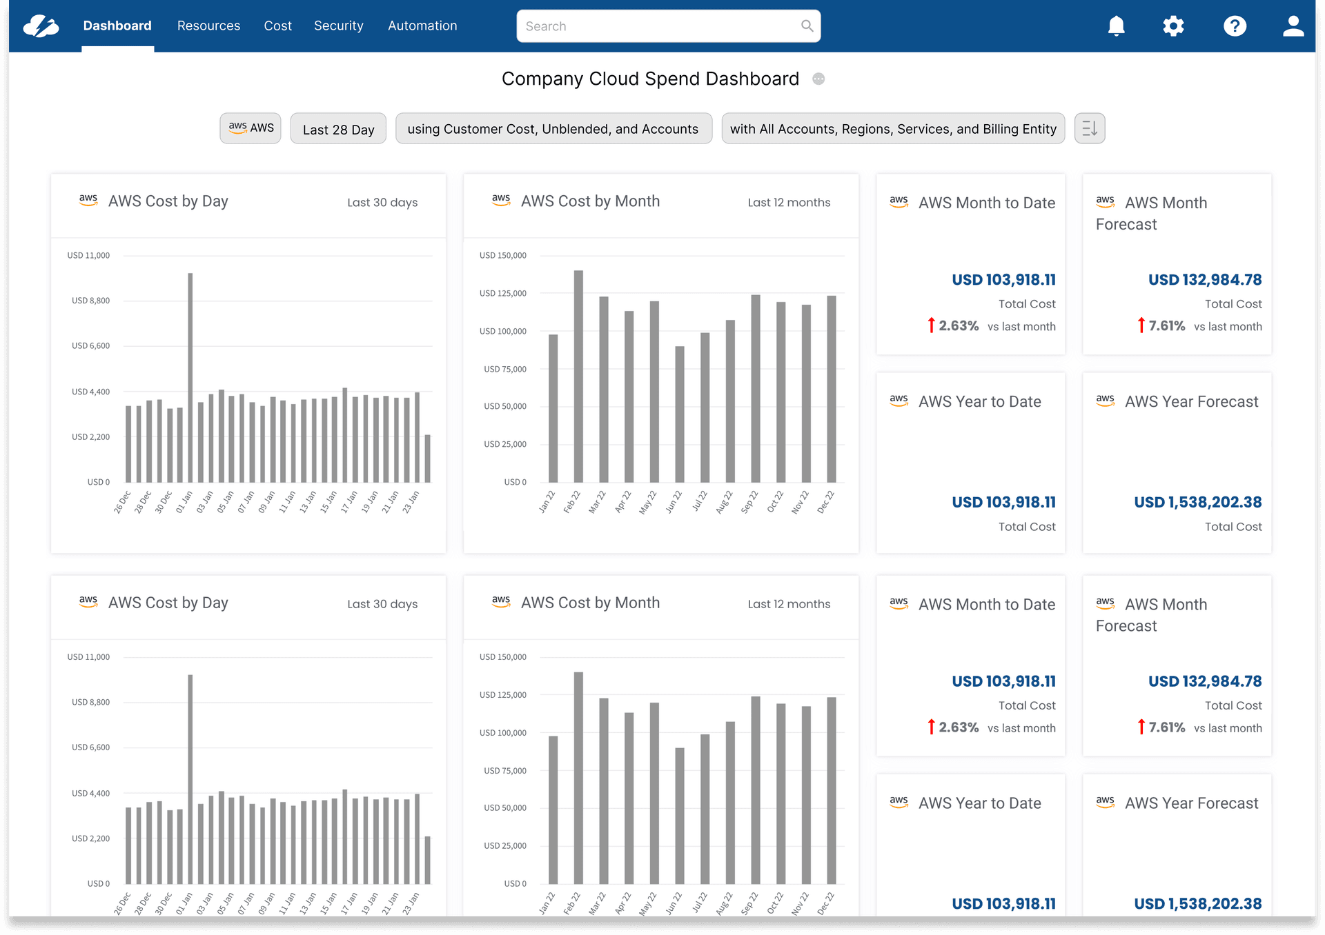
Task: Go to the Security tab
Action: click(338, 26)
